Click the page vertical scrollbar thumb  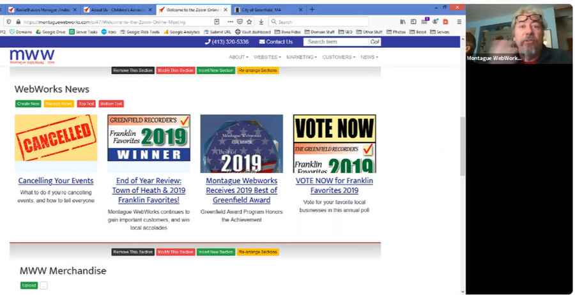coord(463,147)
